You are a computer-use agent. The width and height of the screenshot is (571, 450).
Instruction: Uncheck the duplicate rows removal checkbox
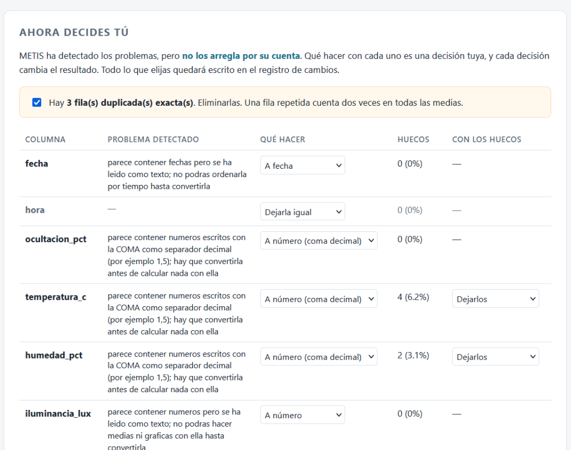[x=37, y=102]
